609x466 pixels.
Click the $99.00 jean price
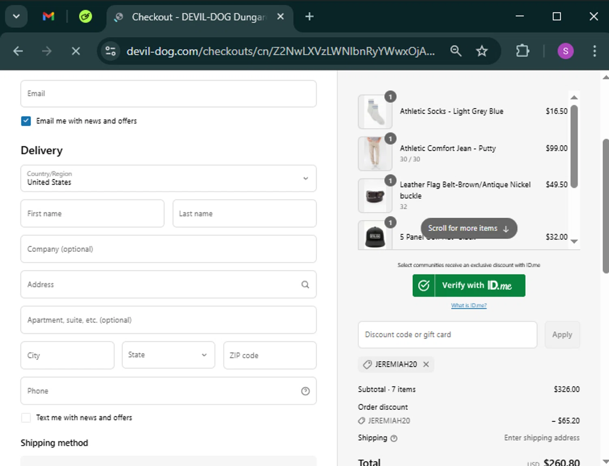[x=557, y=148]
